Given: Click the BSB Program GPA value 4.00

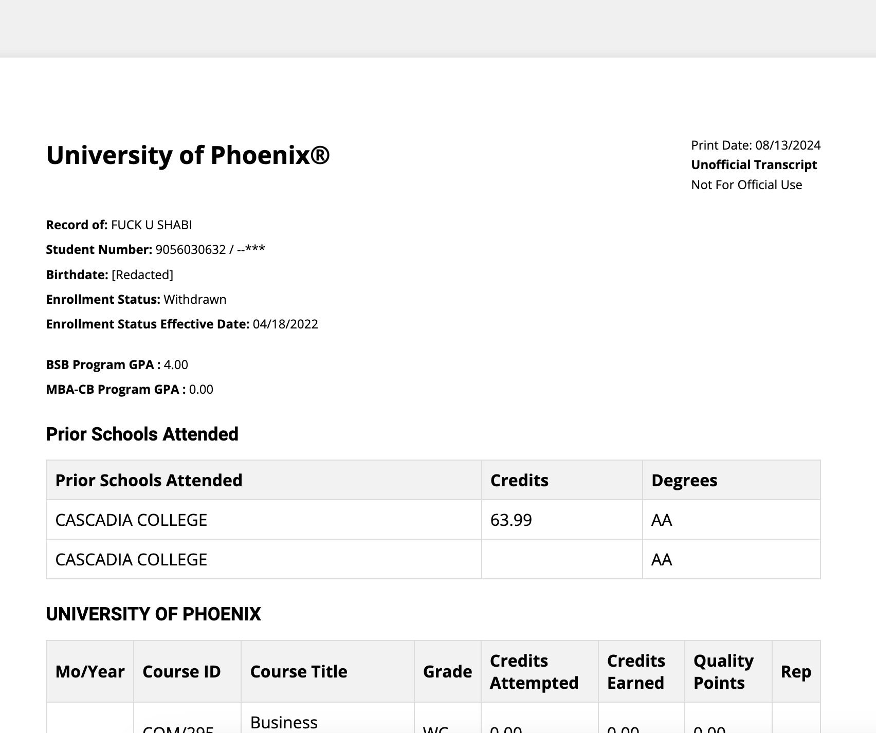Looking at the screenshot, I should pyautogui.click(x=176, y=365).
